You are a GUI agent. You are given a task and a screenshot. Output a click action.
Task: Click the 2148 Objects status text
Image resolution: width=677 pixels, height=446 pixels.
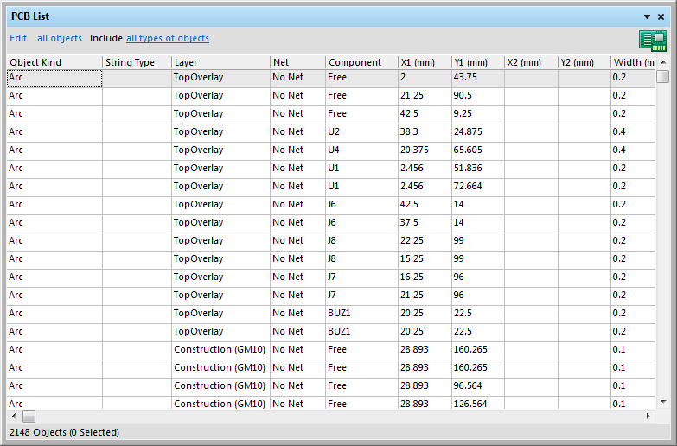point(64,432)
